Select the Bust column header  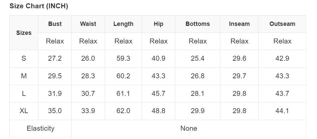coord(55,24)
